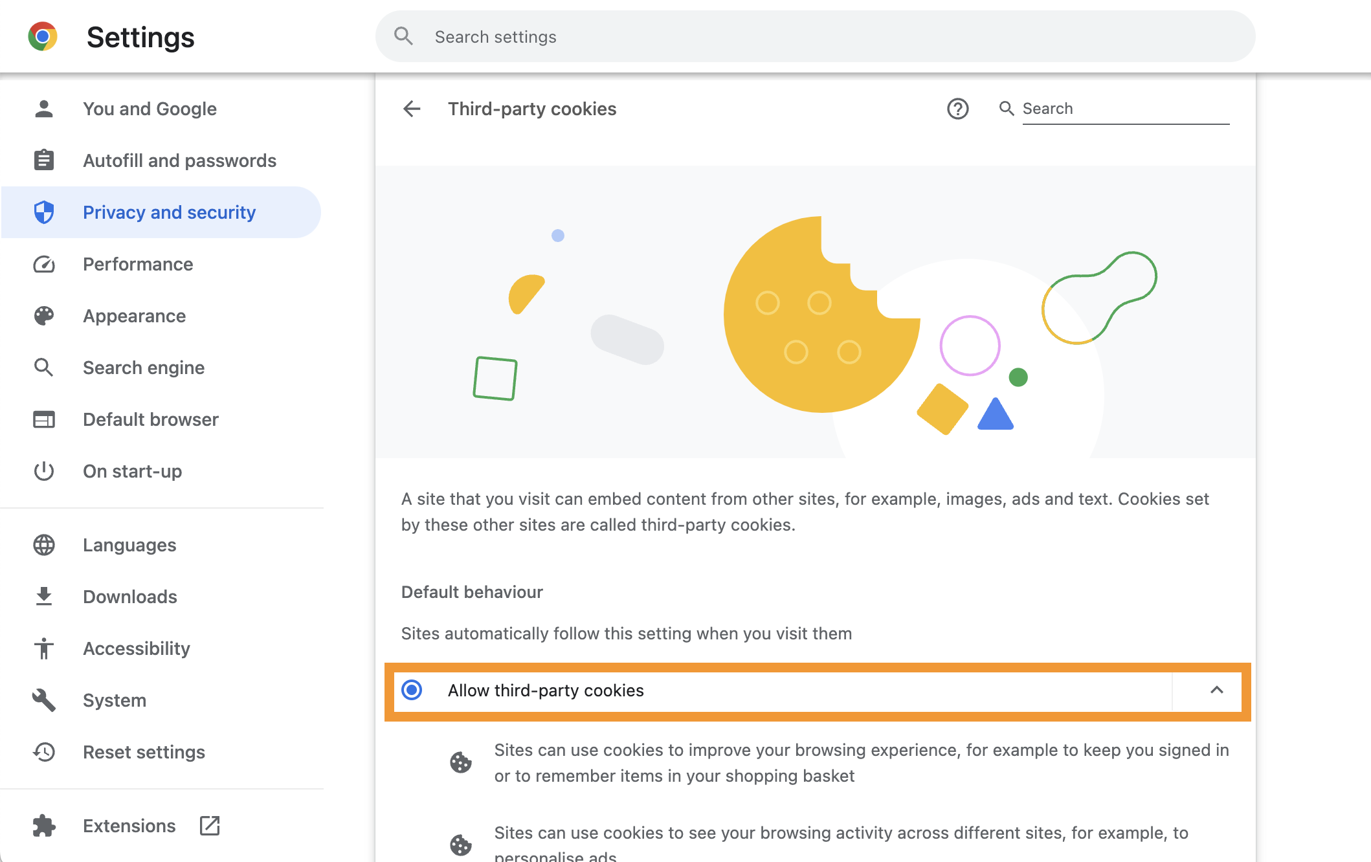Open Accessibility settings
The image size is (1371, 862).
tap(136, 648)
